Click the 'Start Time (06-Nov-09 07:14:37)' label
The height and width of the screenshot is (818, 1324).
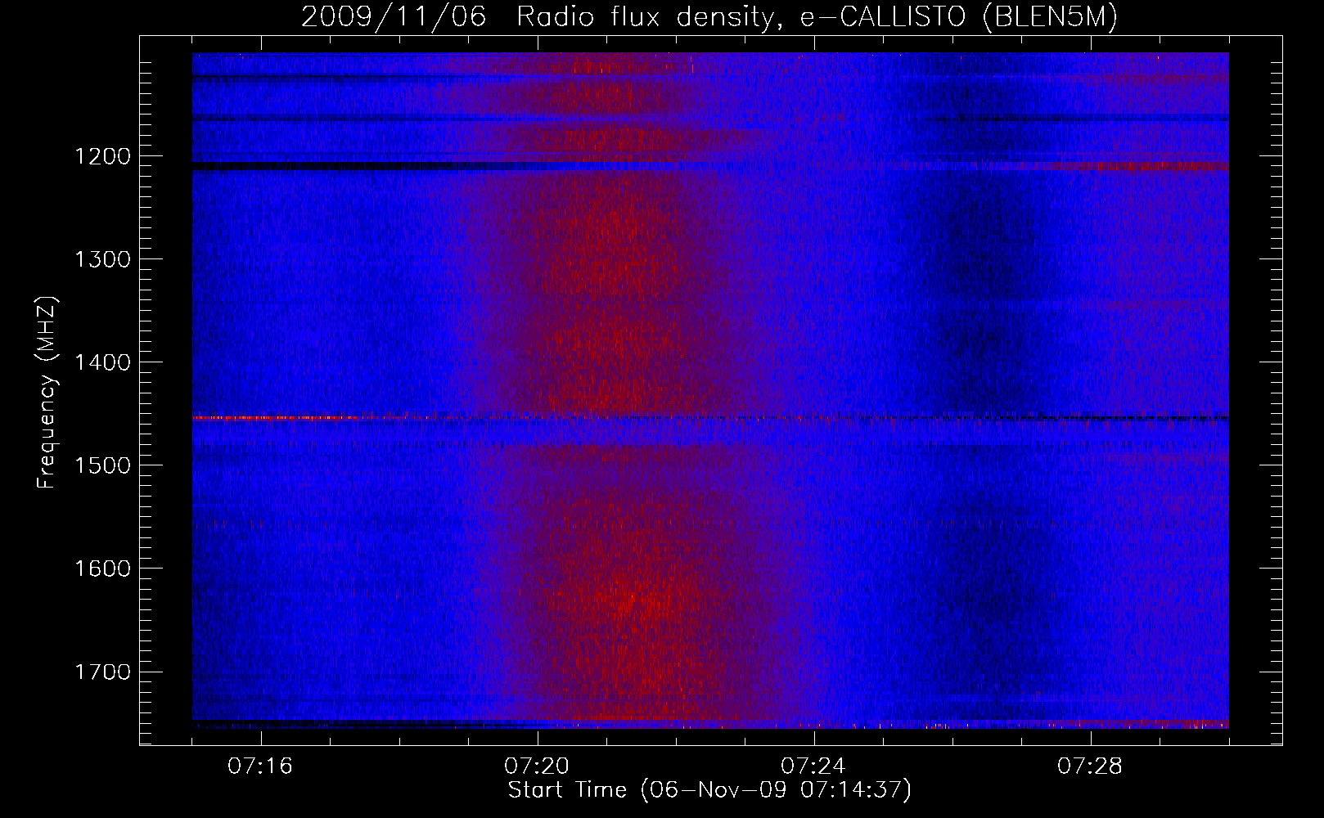709,790
